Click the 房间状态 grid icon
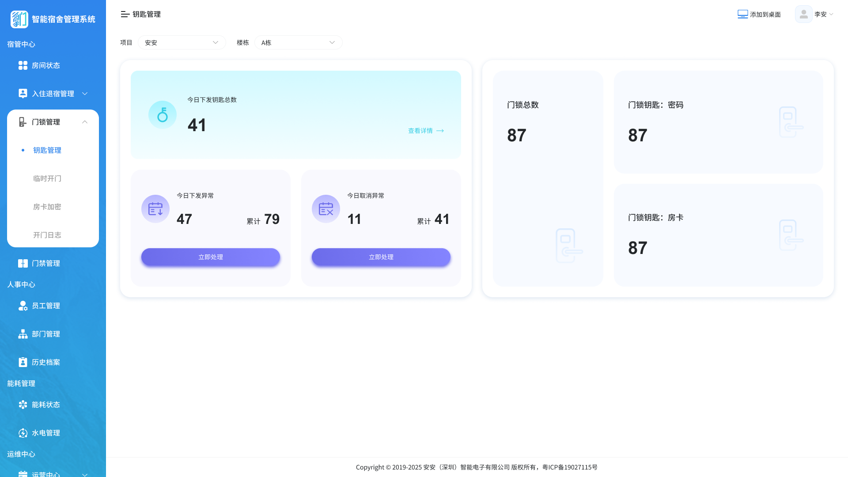This screenshot has height=477, width=848. [23, 65]
